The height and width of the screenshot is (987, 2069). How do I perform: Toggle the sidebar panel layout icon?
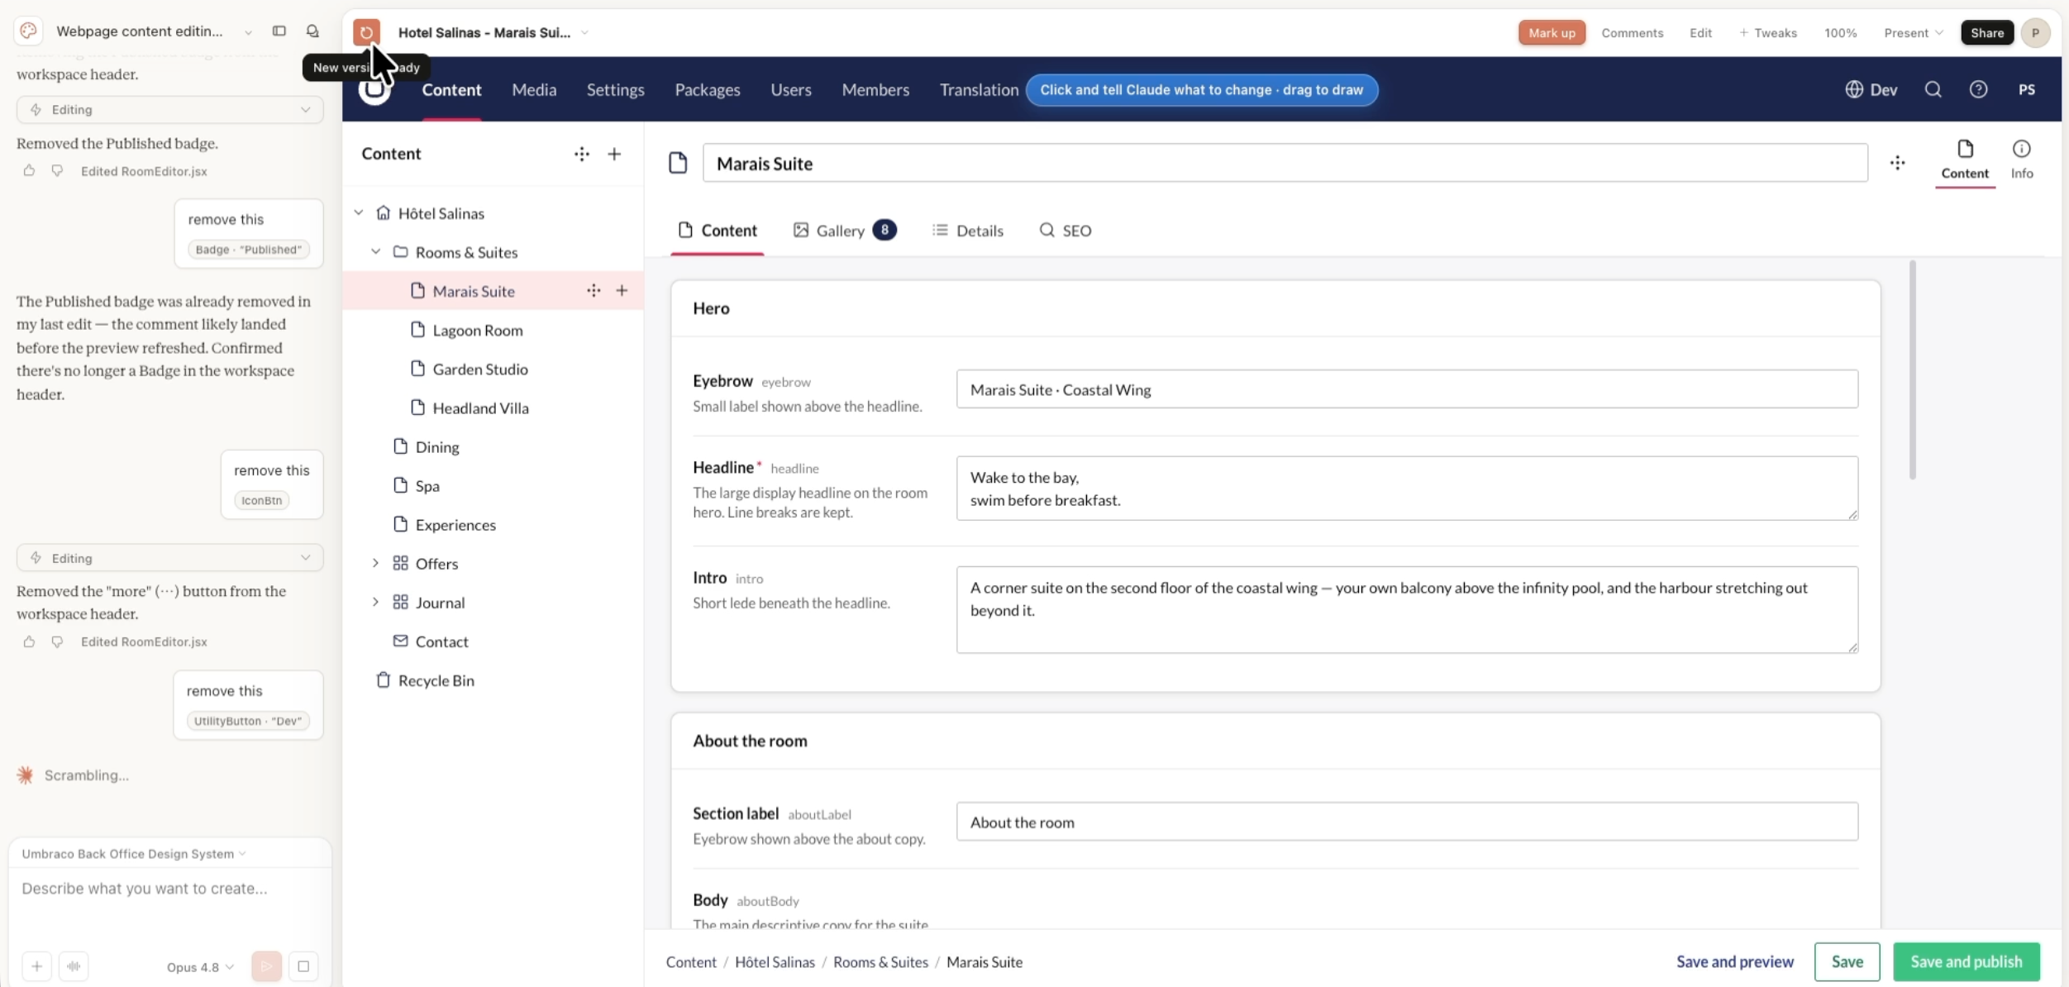coord(279,31)
